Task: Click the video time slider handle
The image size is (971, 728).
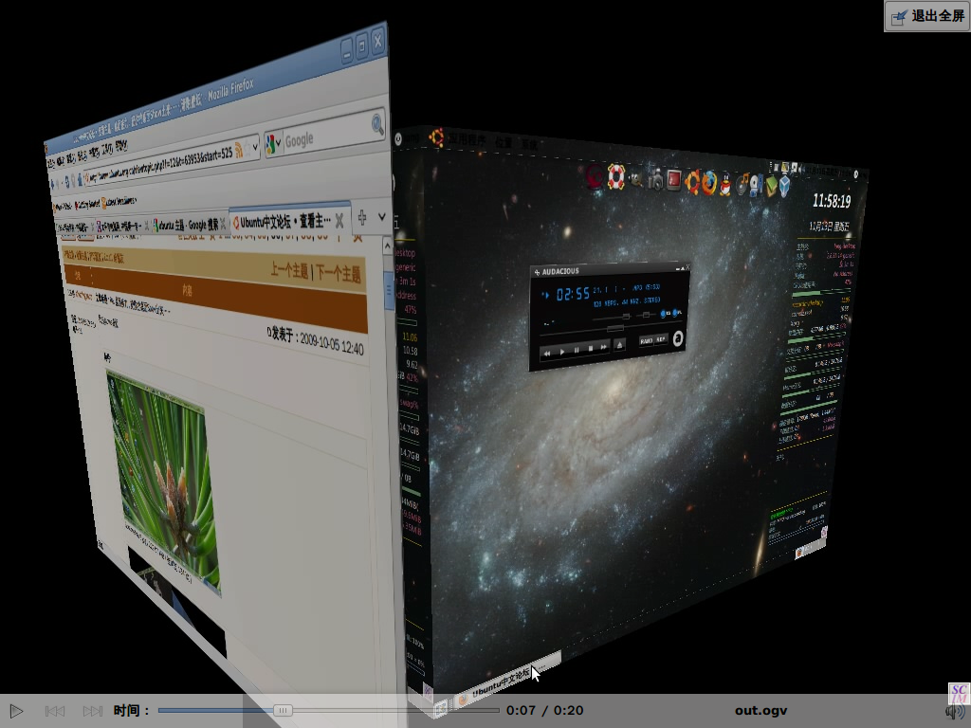Action: [283, 711]
